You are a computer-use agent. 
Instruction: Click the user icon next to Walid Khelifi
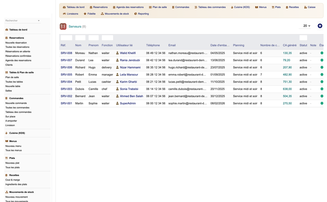coord(117,53)
